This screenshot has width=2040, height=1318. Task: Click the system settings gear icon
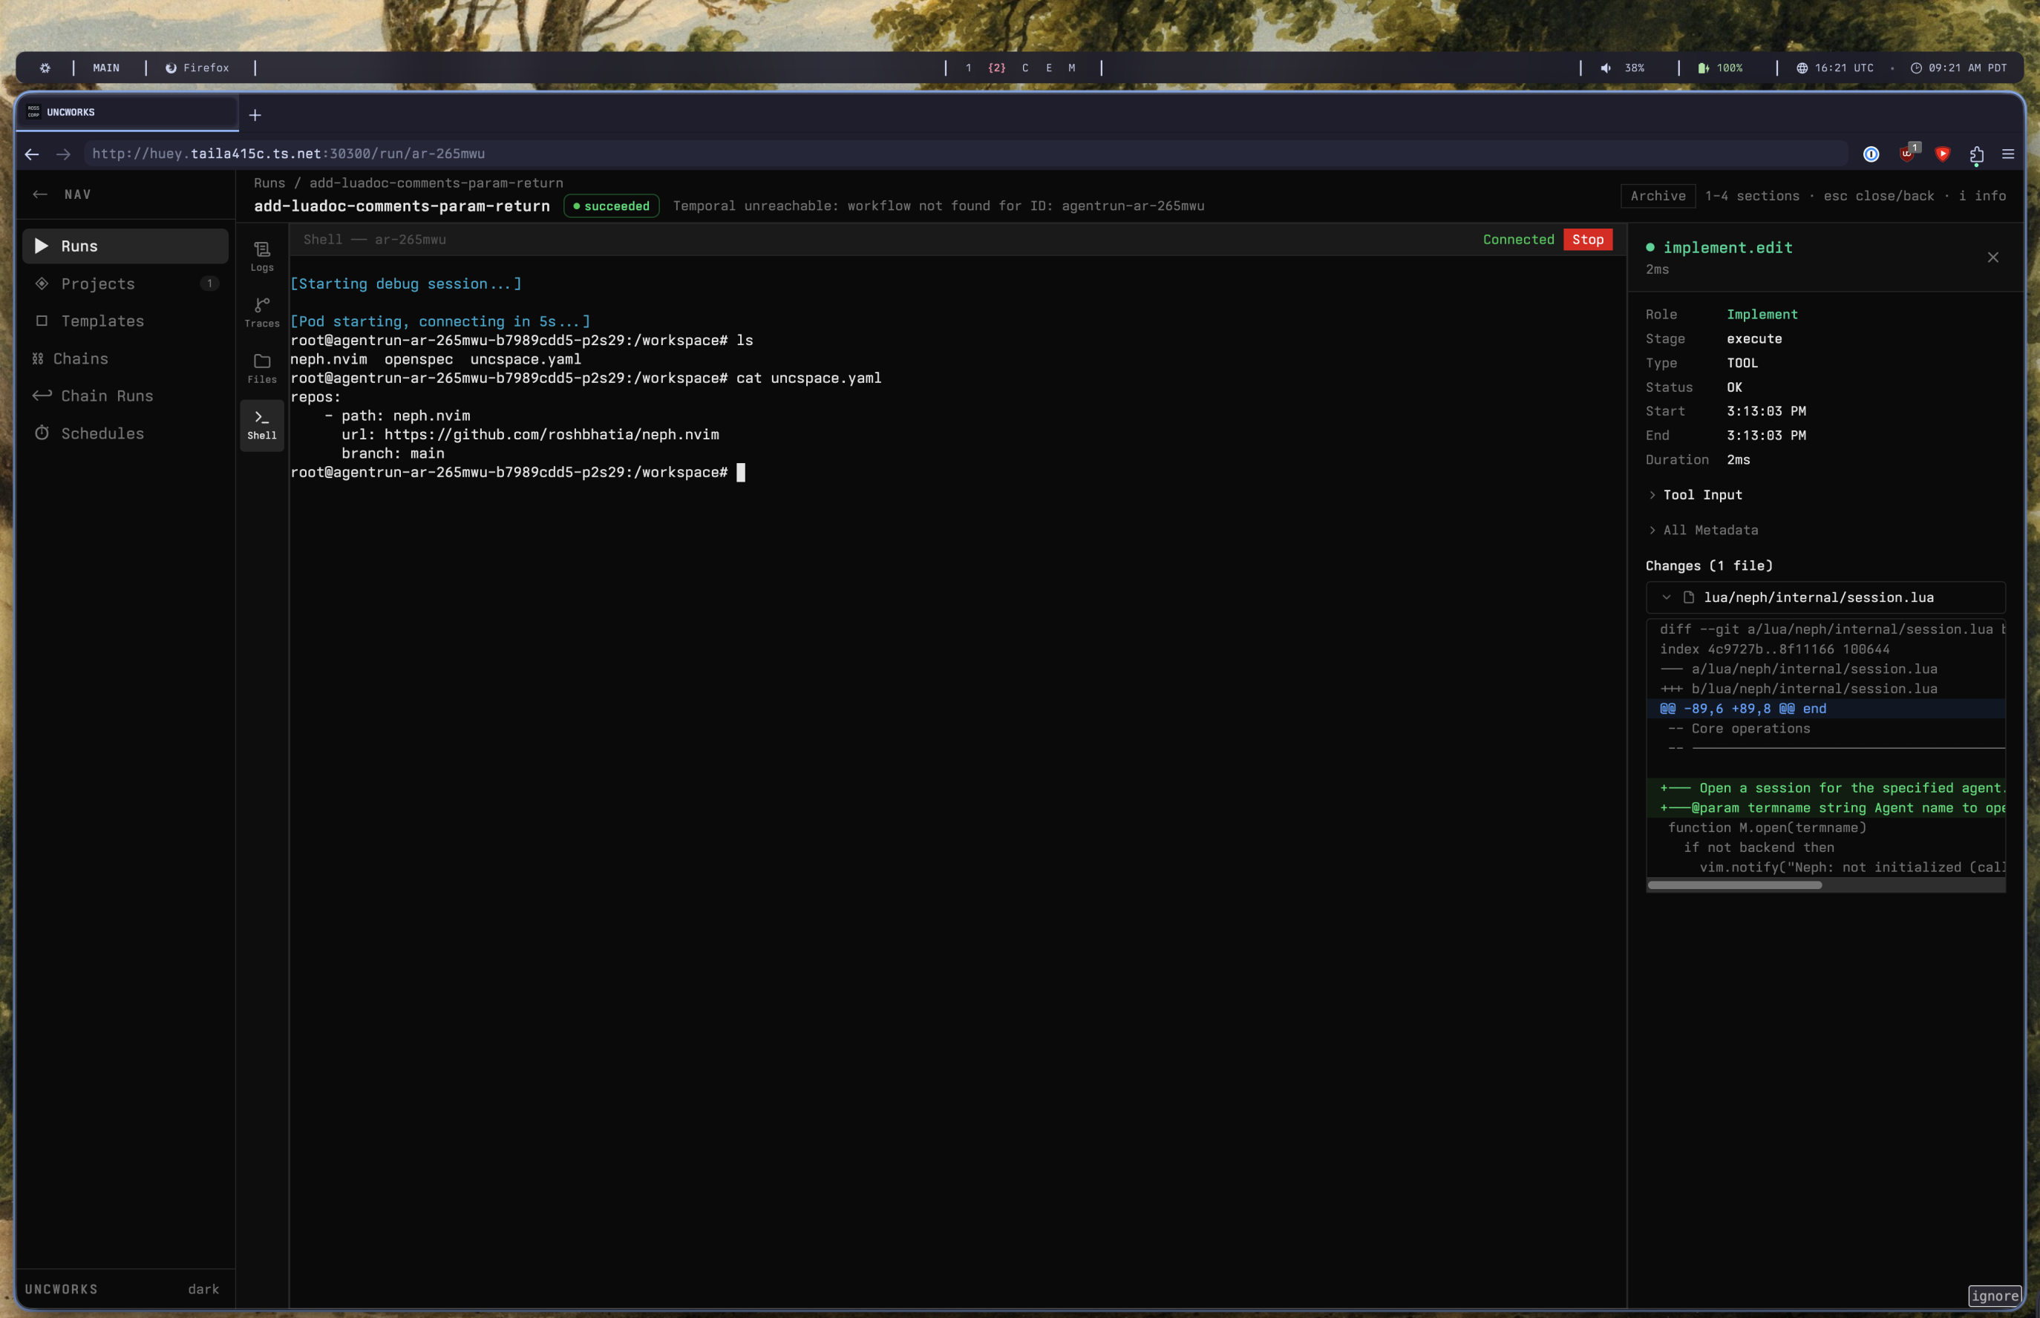(45, 68)
